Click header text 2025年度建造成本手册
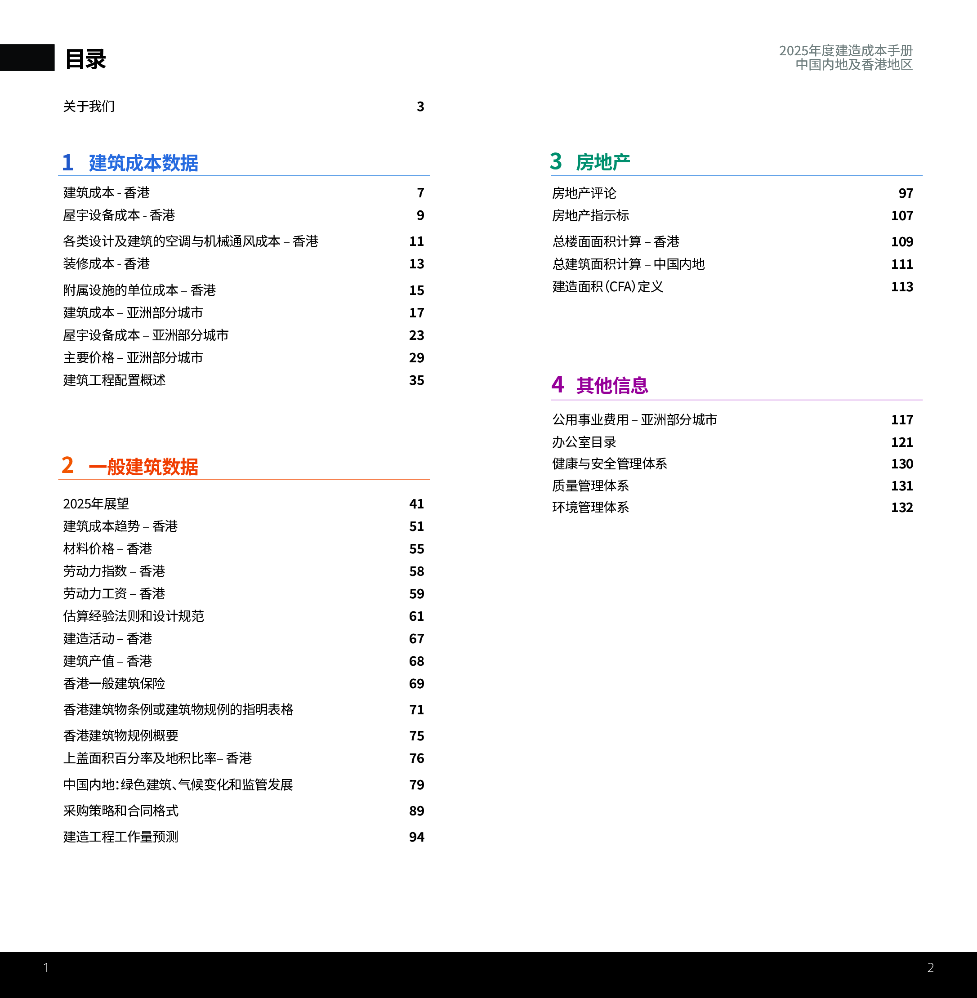Screen dimensions: 977x998 point(846,50)
